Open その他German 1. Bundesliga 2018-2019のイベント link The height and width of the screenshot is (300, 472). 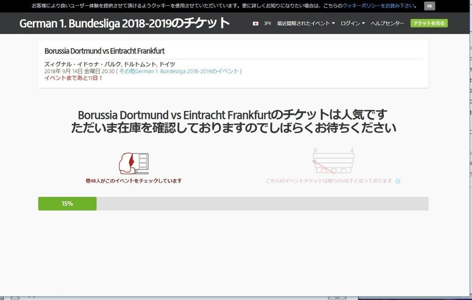click(179, 71)
